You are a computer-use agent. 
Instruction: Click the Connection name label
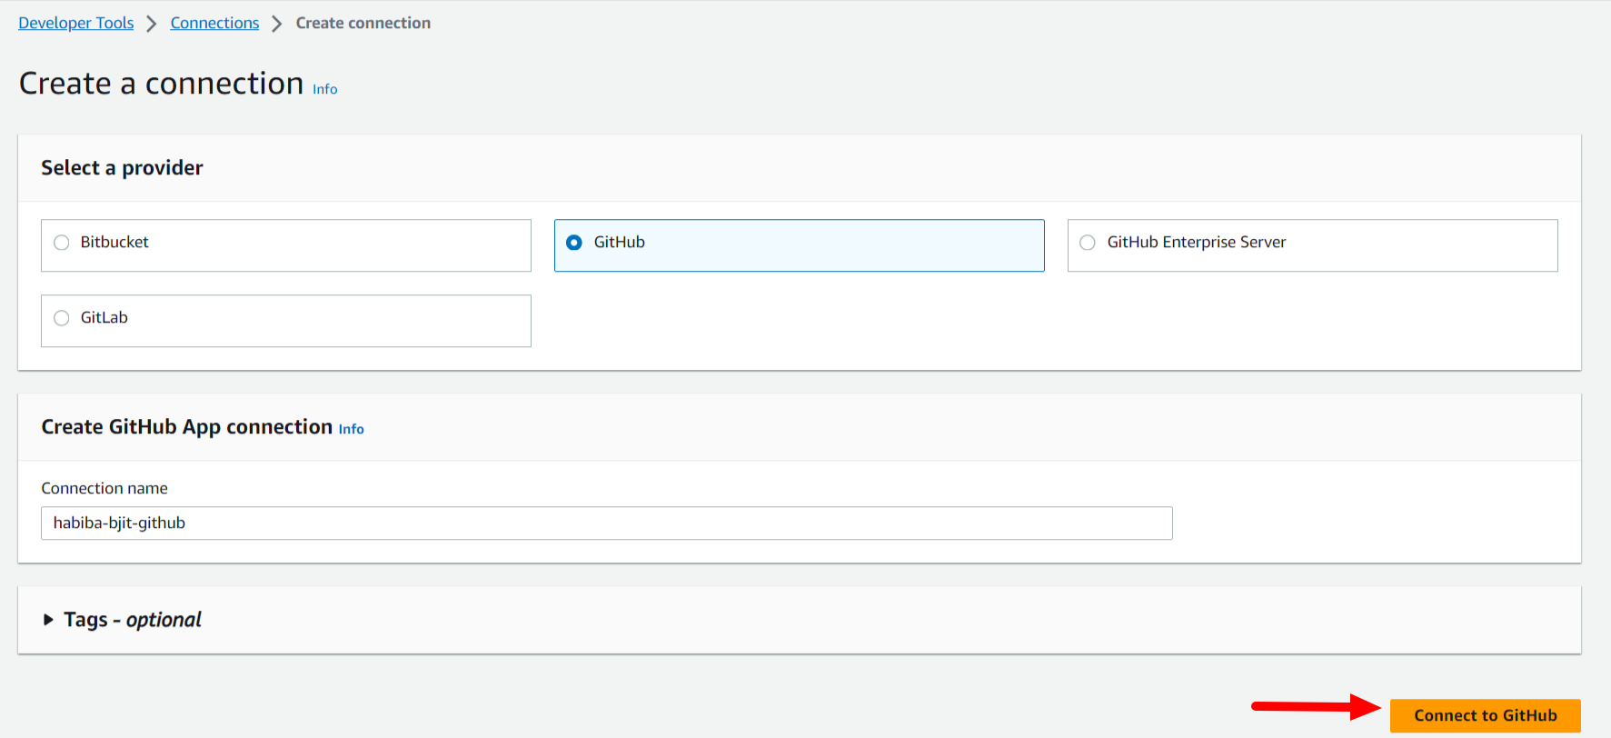104,488
